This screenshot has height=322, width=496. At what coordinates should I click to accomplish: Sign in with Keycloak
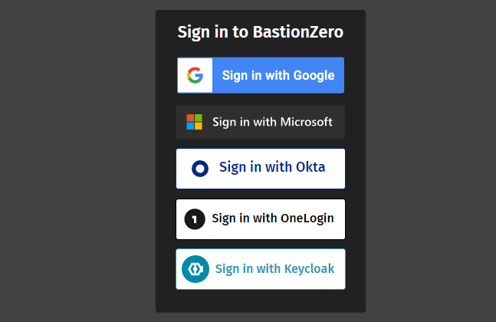click(x=261, y=269)
